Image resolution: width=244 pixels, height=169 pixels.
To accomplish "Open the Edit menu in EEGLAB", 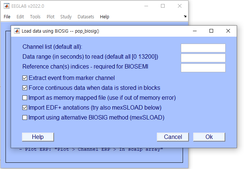I will coord(20,16).
